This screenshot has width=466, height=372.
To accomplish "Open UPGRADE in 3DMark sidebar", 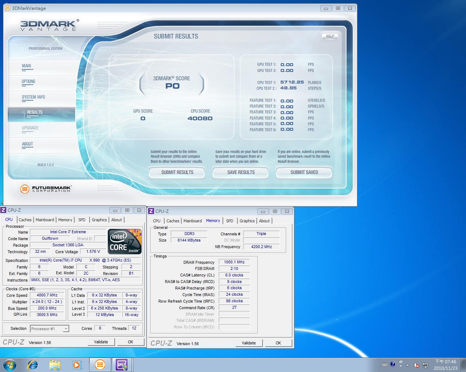I will point(30,128).
